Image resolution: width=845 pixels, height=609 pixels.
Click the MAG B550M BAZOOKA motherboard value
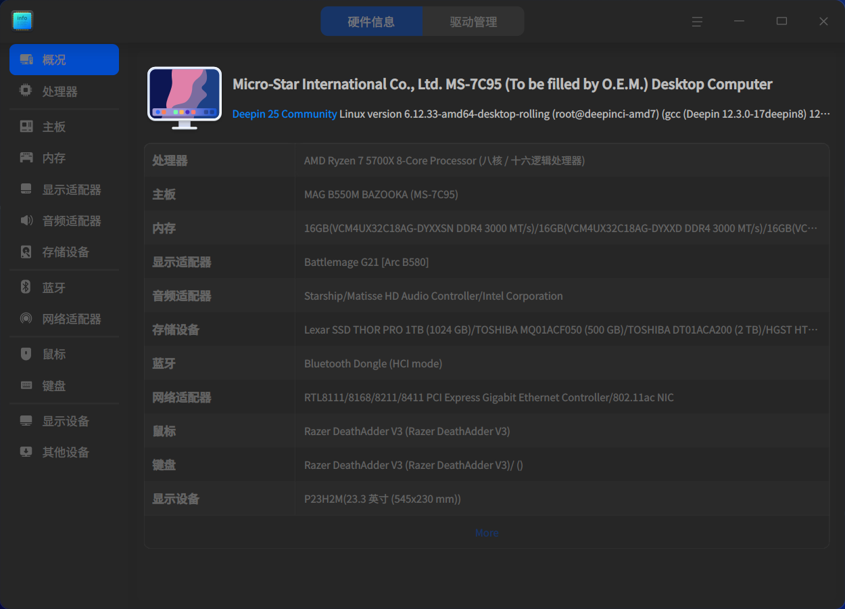381,195
